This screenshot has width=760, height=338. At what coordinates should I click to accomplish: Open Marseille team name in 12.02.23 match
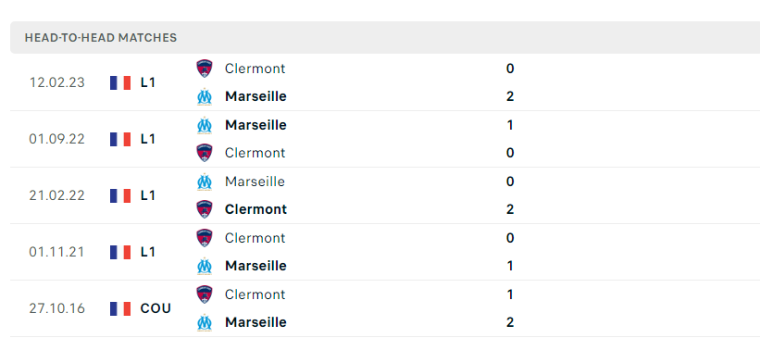point(255,96)
